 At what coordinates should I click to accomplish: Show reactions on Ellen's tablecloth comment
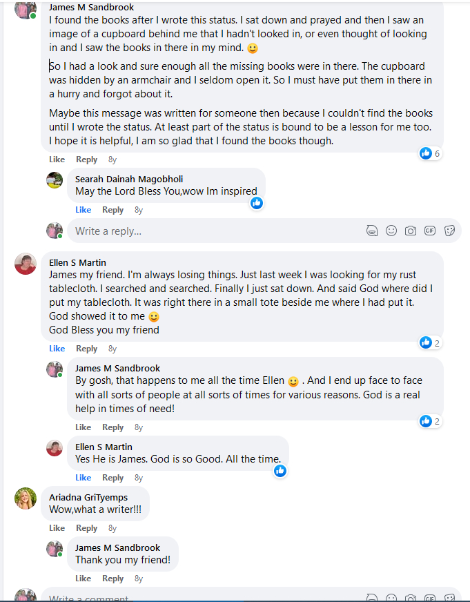430,342
